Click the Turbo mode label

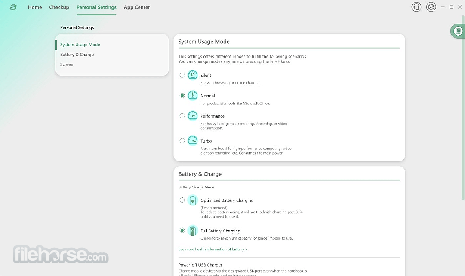tap(206, 141)
